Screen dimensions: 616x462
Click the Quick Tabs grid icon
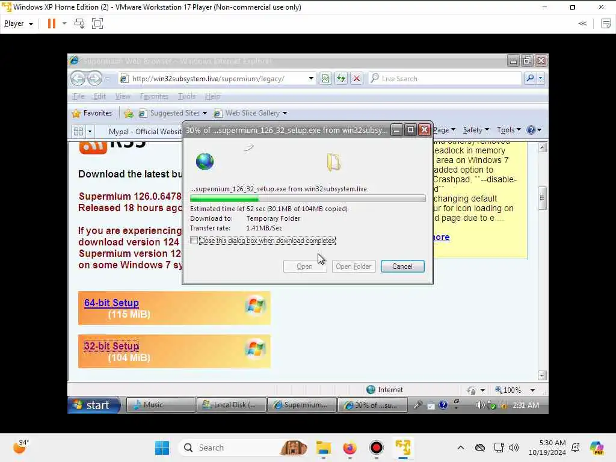pyautogui.click(x=78, y=131)
